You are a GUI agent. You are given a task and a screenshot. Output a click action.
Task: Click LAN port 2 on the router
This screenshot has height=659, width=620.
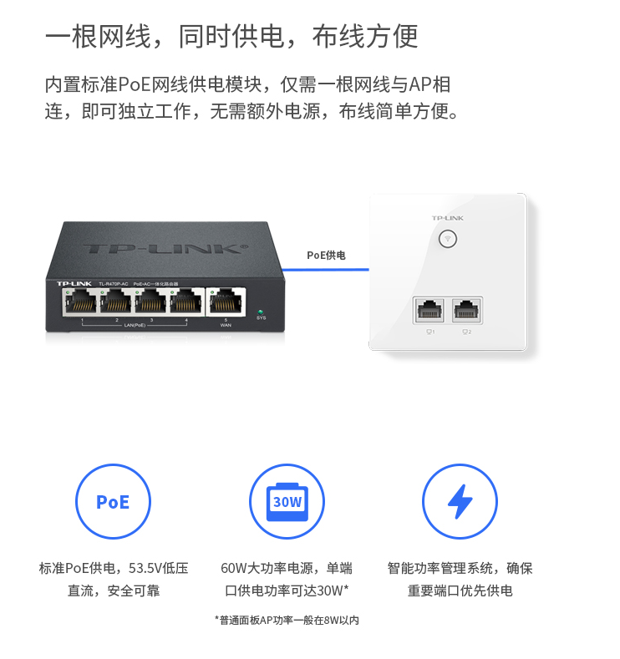115,302
